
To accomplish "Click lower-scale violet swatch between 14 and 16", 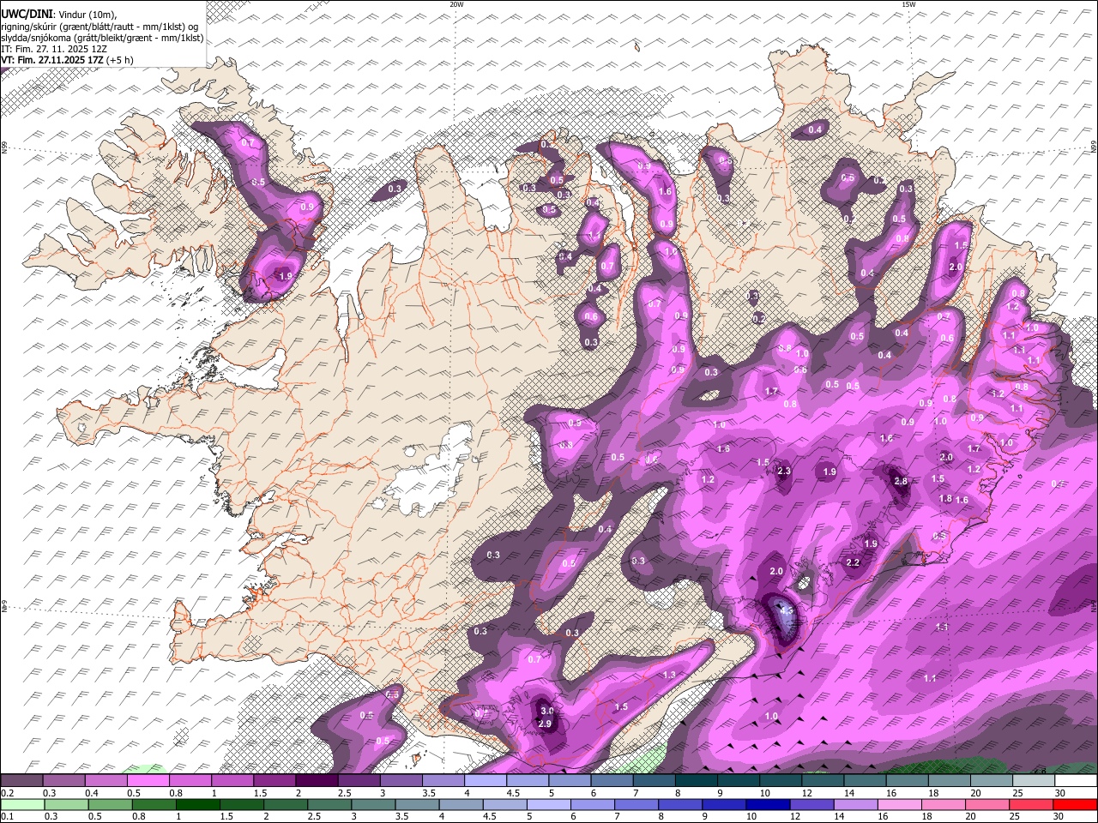I will pyautogui.click(x=855, y=805).
